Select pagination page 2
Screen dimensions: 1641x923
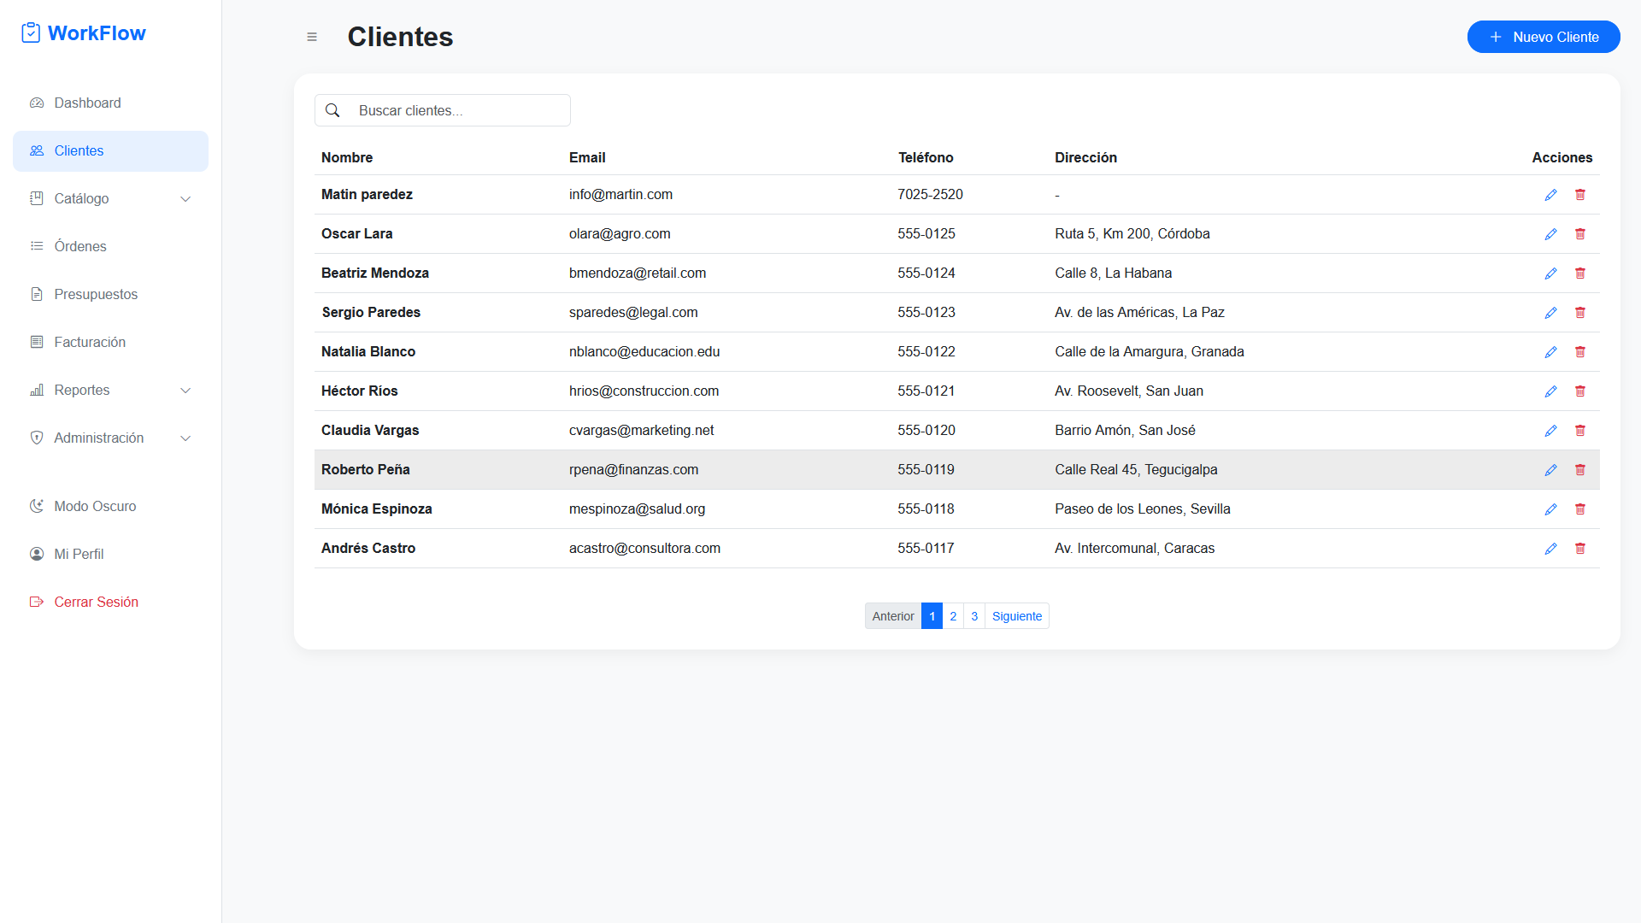pyautogui.click(x=953, y=616)
